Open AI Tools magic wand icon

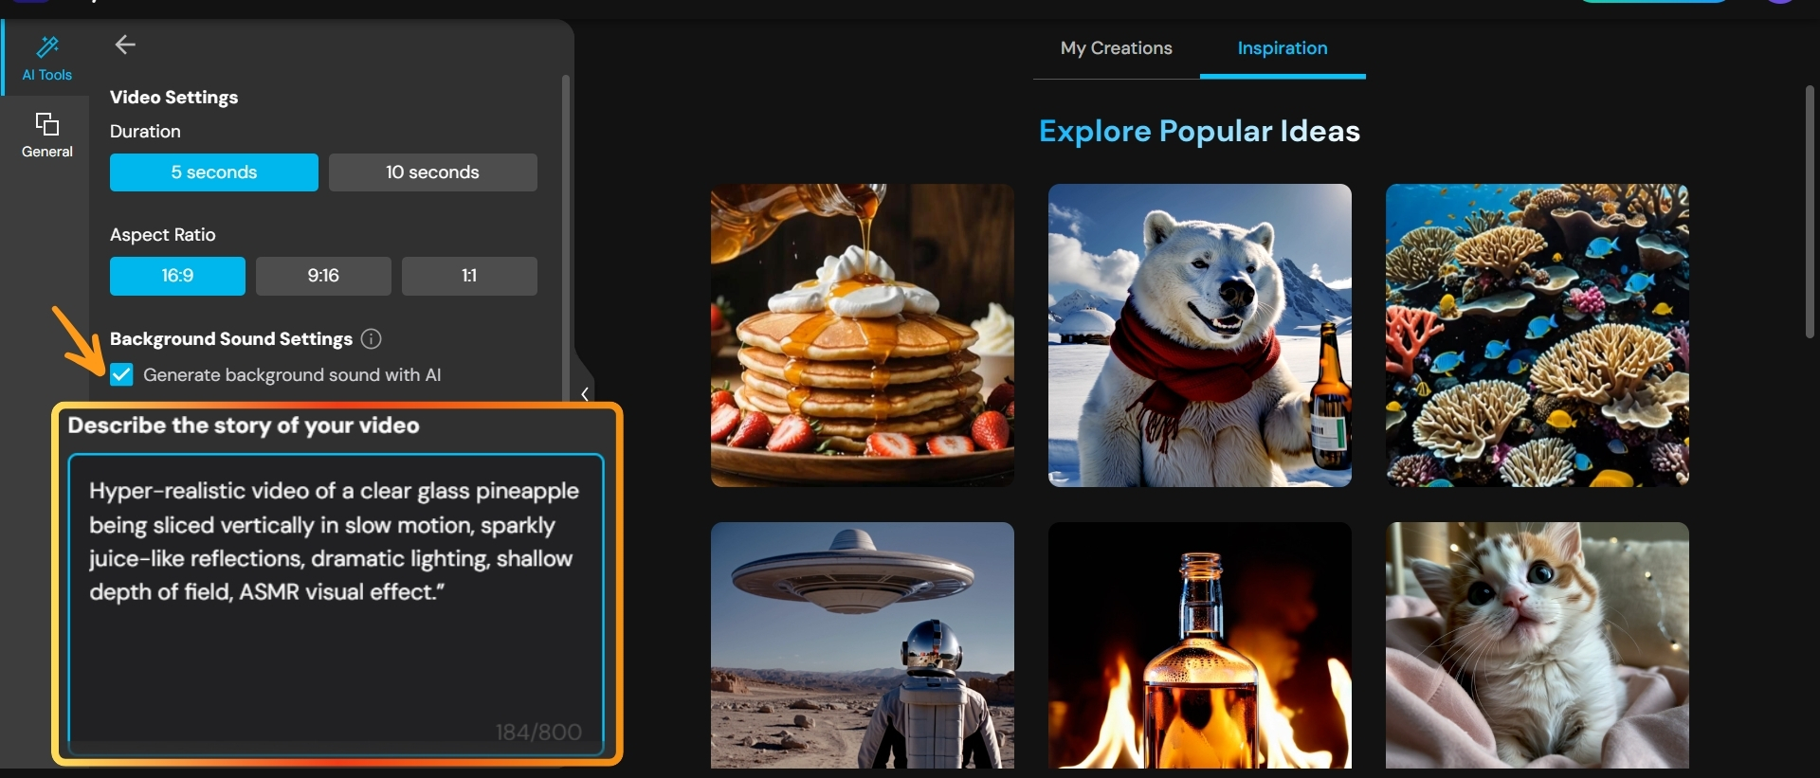(47, 46)
